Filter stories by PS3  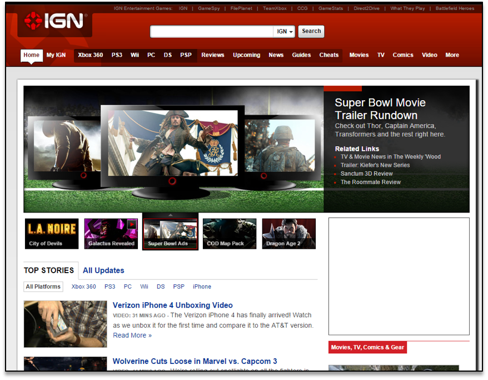click(x=110, y=287)
